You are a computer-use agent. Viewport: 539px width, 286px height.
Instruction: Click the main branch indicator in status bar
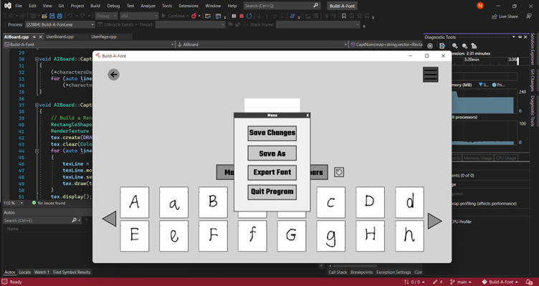point(462,282)
